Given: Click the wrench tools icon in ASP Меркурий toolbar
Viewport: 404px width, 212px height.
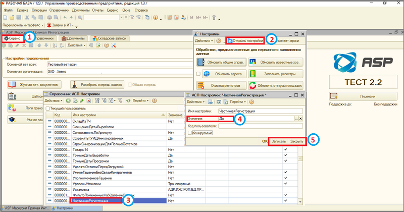Looking at the screenshot, I should (113, 45).
